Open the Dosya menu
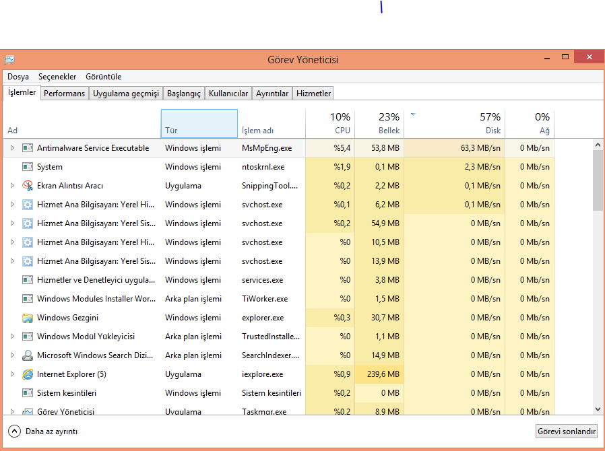Screen dimensions: 605x451 (18, 77)
